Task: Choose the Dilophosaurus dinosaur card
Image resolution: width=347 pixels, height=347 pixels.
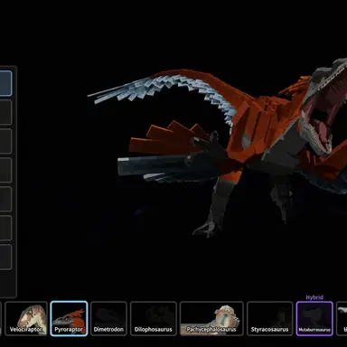Action: (x=154, y=318)
